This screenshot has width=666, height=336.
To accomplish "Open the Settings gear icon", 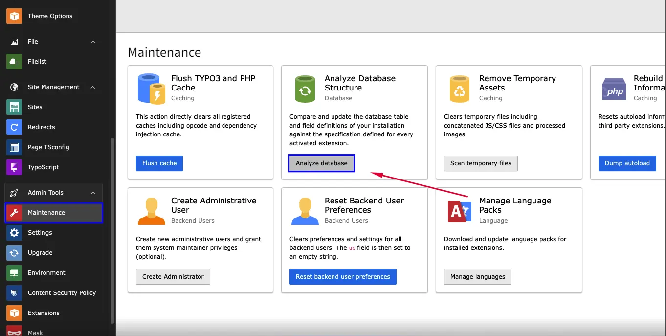I will (x=14, y=233).
